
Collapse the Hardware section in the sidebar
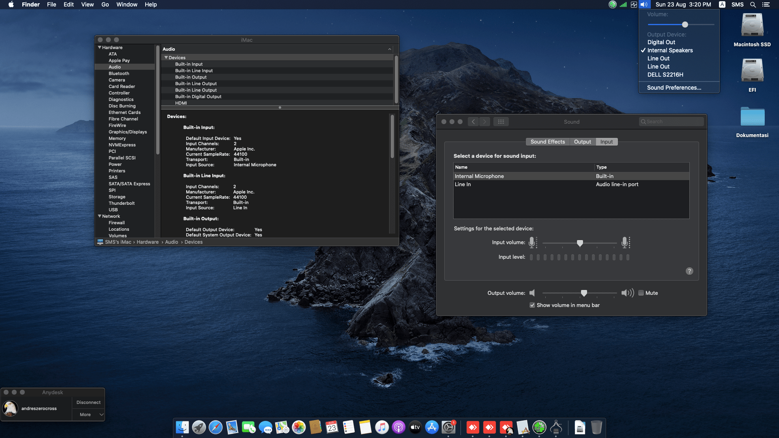99,47
